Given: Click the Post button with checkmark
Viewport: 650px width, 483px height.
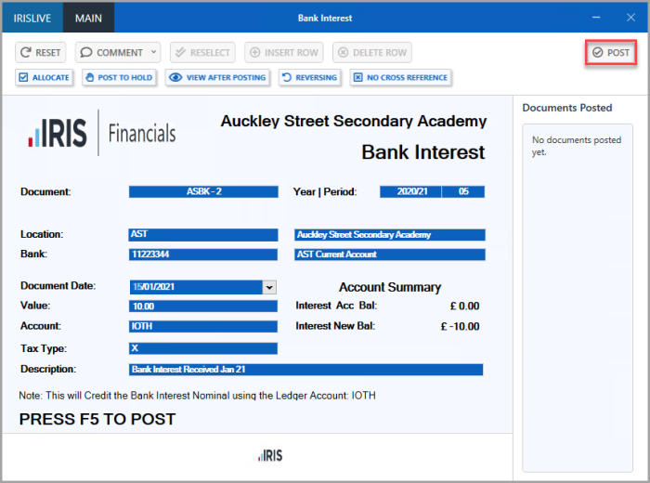Looking at the screenshot, I should [611, 53].
